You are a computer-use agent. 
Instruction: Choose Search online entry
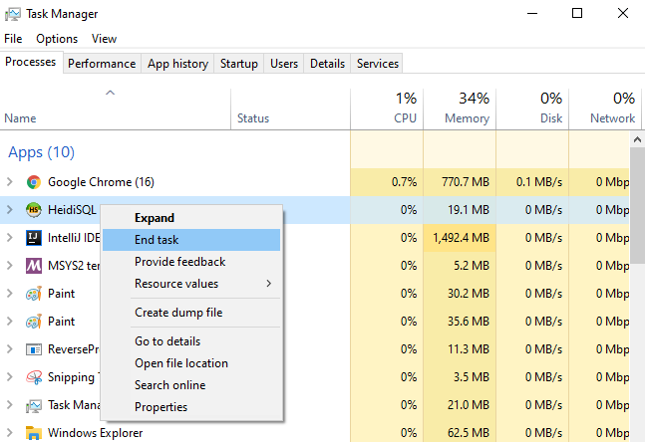tap(191, 385)
